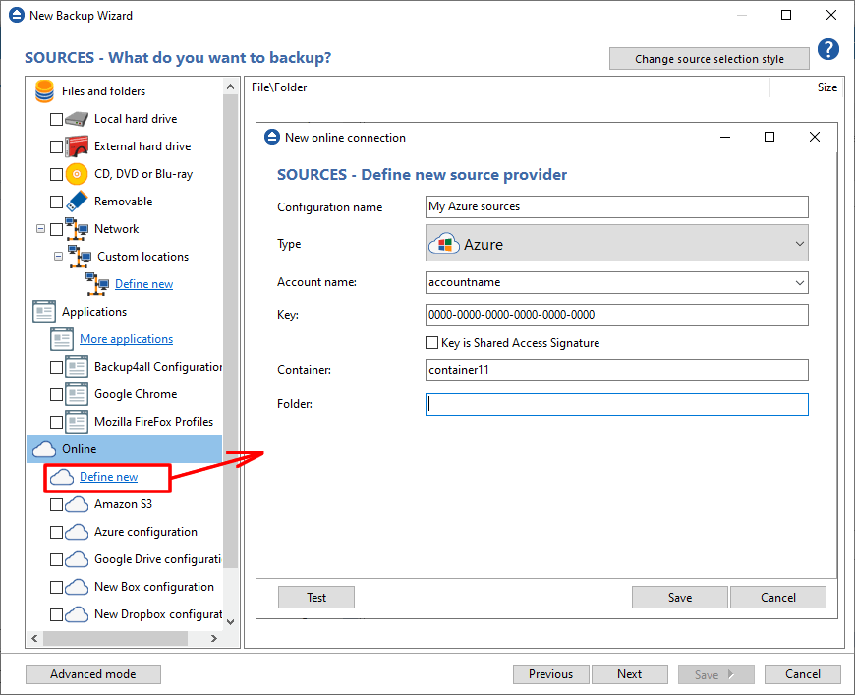This screenshot has height=695, width=855.
Task: Go back with Previous button
Action: pyautogui.click(x=550, y=674)
